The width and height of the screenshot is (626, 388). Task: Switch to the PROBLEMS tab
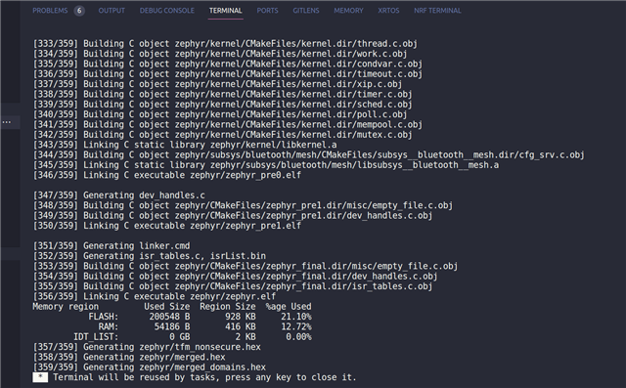point(50,11)
